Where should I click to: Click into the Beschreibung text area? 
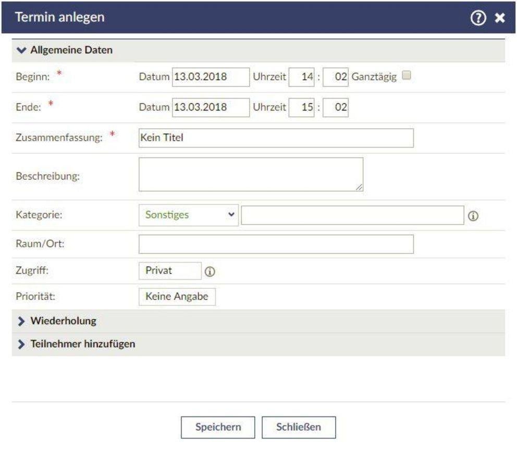(251, 174)
